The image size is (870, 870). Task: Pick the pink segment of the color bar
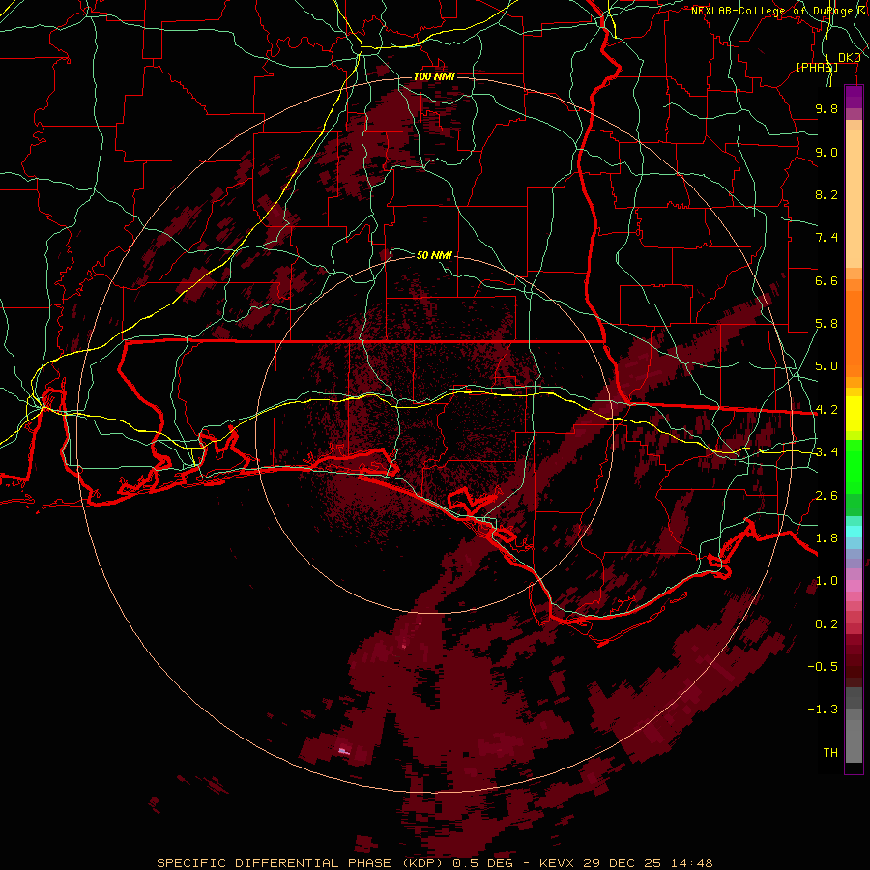854,586
